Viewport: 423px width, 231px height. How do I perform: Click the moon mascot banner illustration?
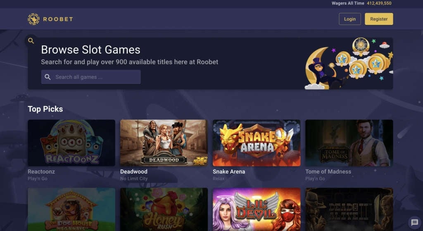[349, 63]
